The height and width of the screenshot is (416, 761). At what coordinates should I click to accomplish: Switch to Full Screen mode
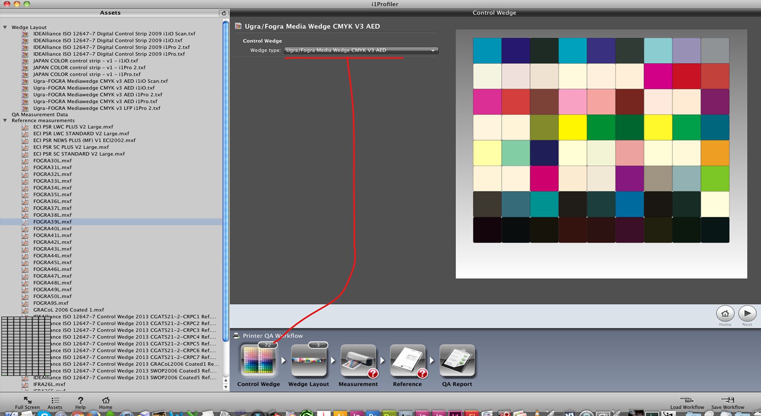tap(27, 402)
